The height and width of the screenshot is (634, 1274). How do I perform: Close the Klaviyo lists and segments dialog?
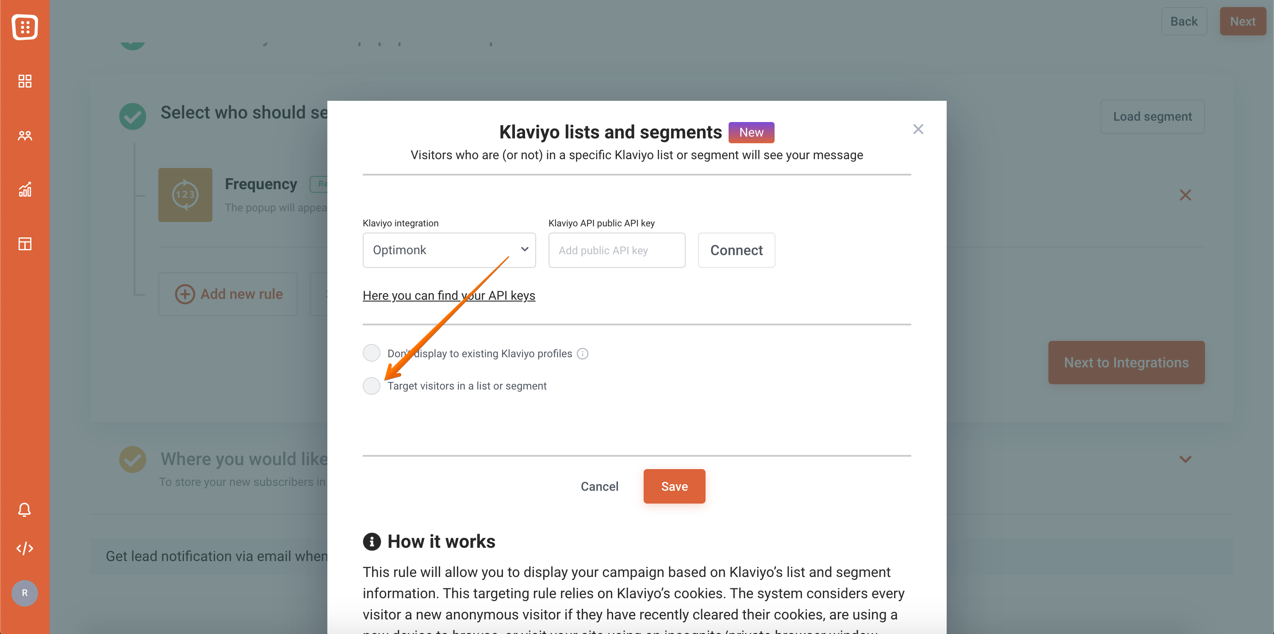918,129
